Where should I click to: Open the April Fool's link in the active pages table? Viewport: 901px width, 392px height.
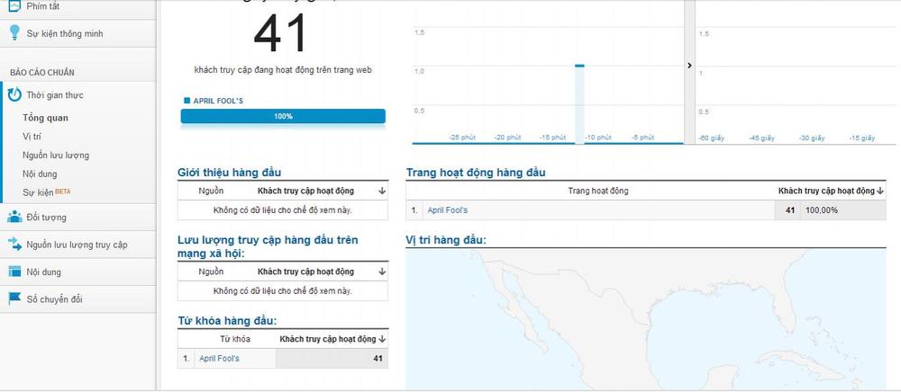(447, 210)
